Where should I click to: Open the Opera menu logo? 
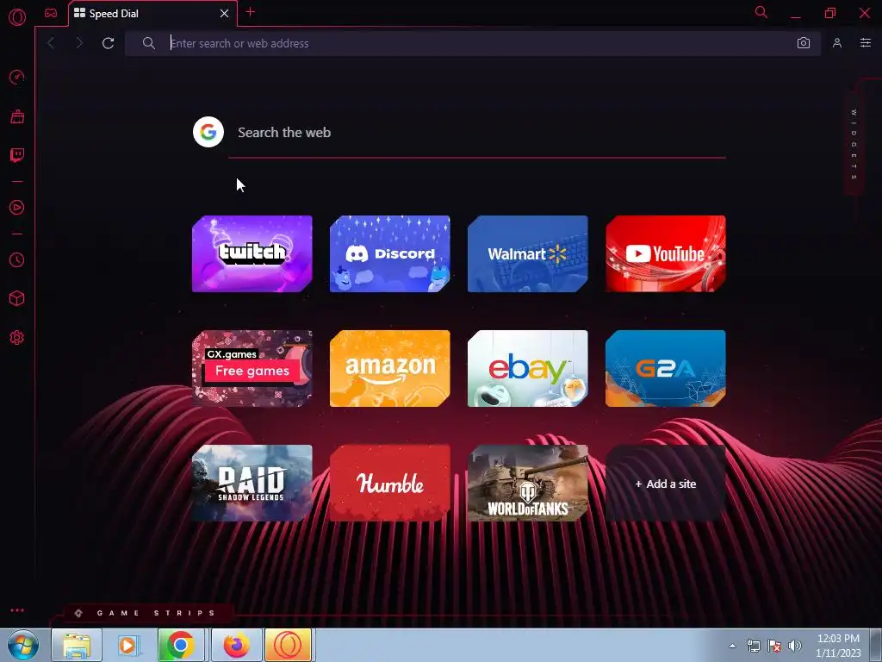point(17,17)
